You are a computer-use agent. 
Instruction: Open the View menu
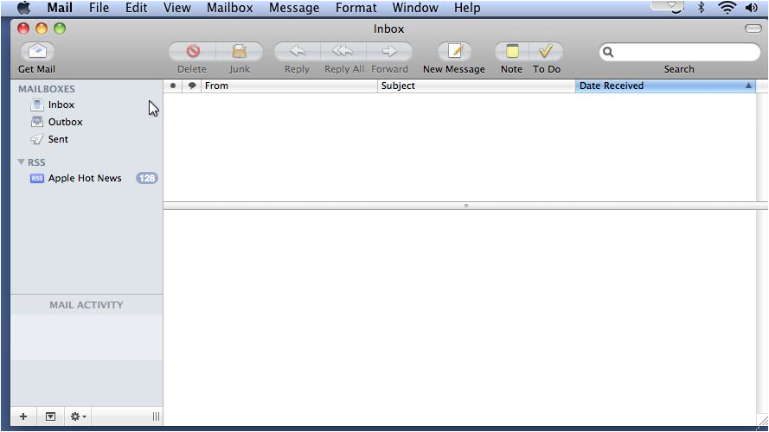click(x=177, y=8)
